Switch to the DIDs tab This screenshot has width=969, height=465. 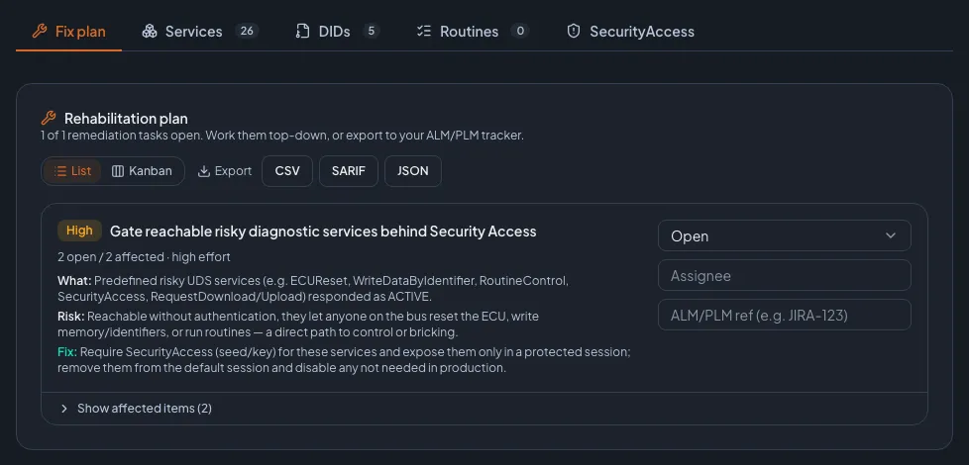337,32
